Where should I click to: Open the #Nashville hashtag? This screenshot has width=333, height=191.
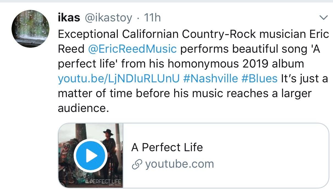pyautogui.click(x=210, y=78)
